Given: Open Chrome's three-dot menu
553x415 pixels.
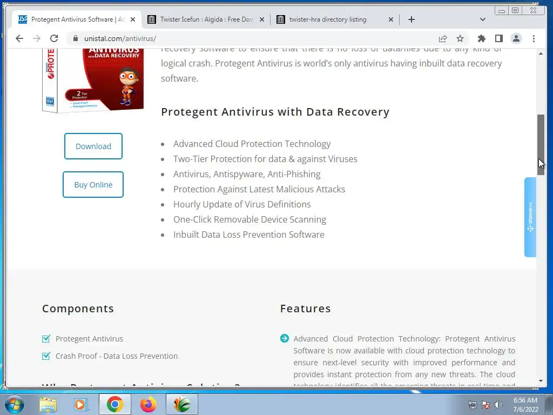Looking at the screenshot, I should (x=534, y=38).
